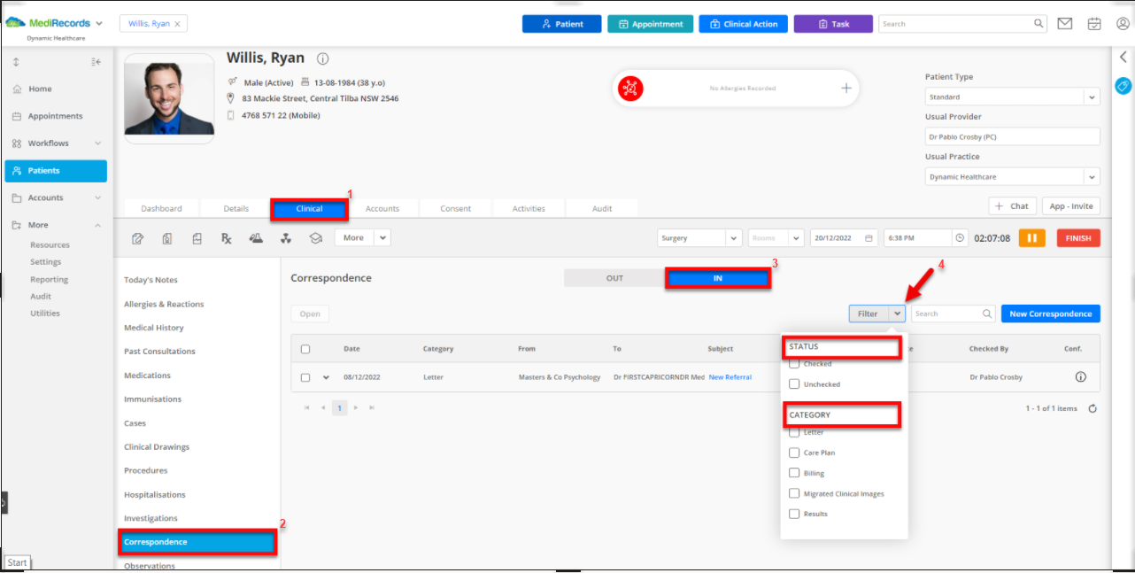Switch to the Accounts patient tab
The image size is (1135, 573).
click(x=382, y=209)
